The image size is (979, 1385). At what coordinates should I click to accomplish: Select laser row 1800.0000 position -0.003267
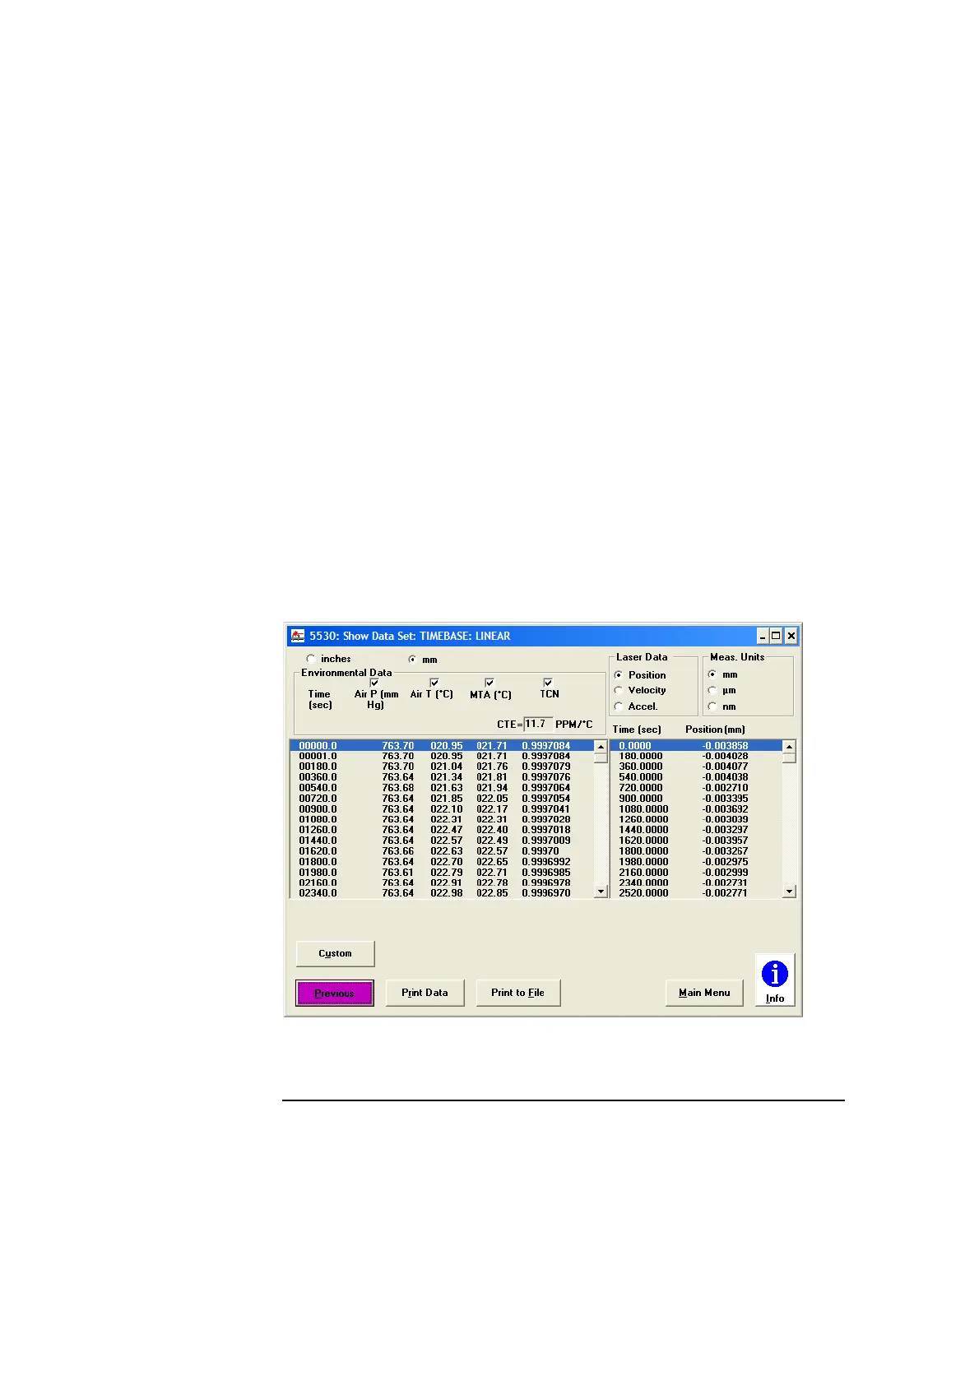[696, 851]
